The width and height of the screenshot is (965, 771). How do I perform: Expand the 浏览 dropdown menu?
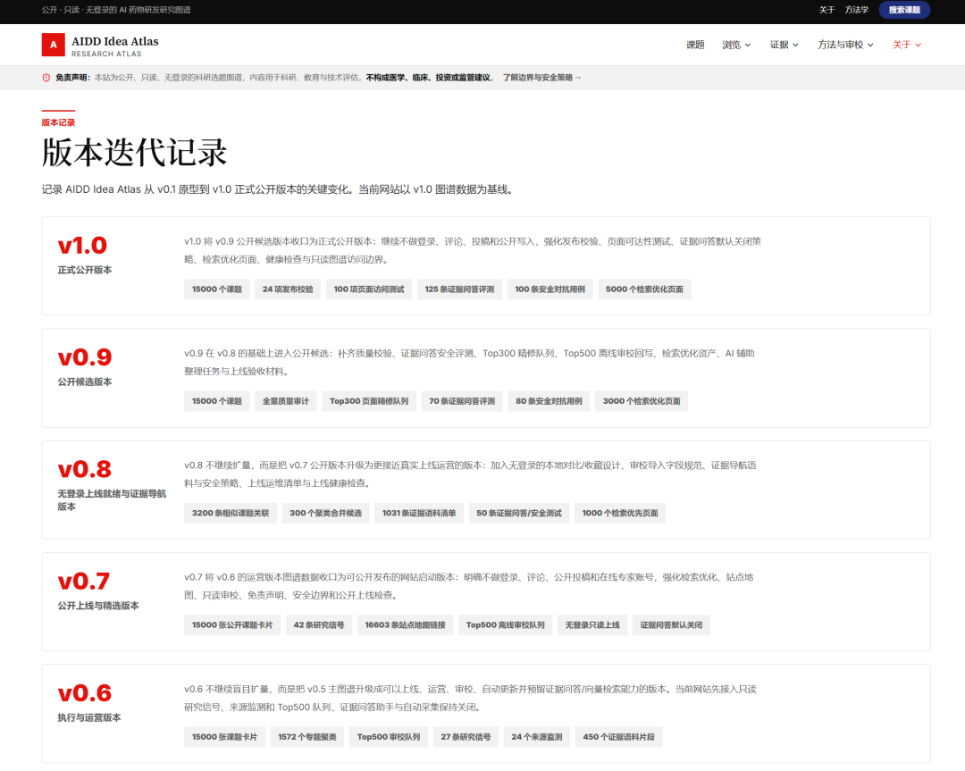(x=736, y=45)
